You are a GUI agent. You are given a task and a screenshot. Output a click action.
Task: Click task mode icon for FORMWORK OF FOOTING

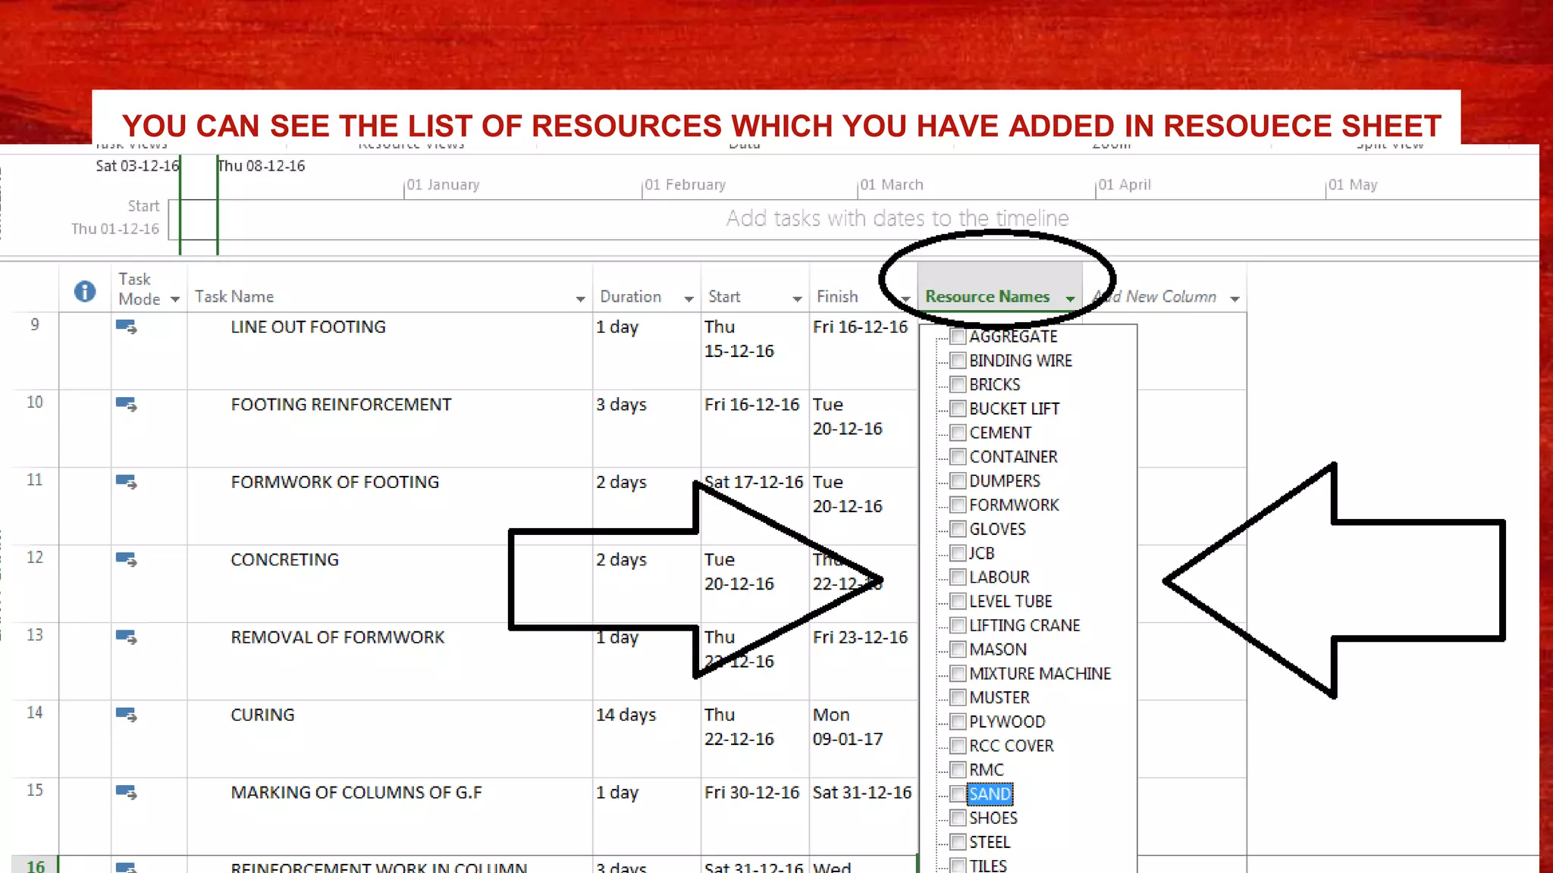tap(126, 482)
